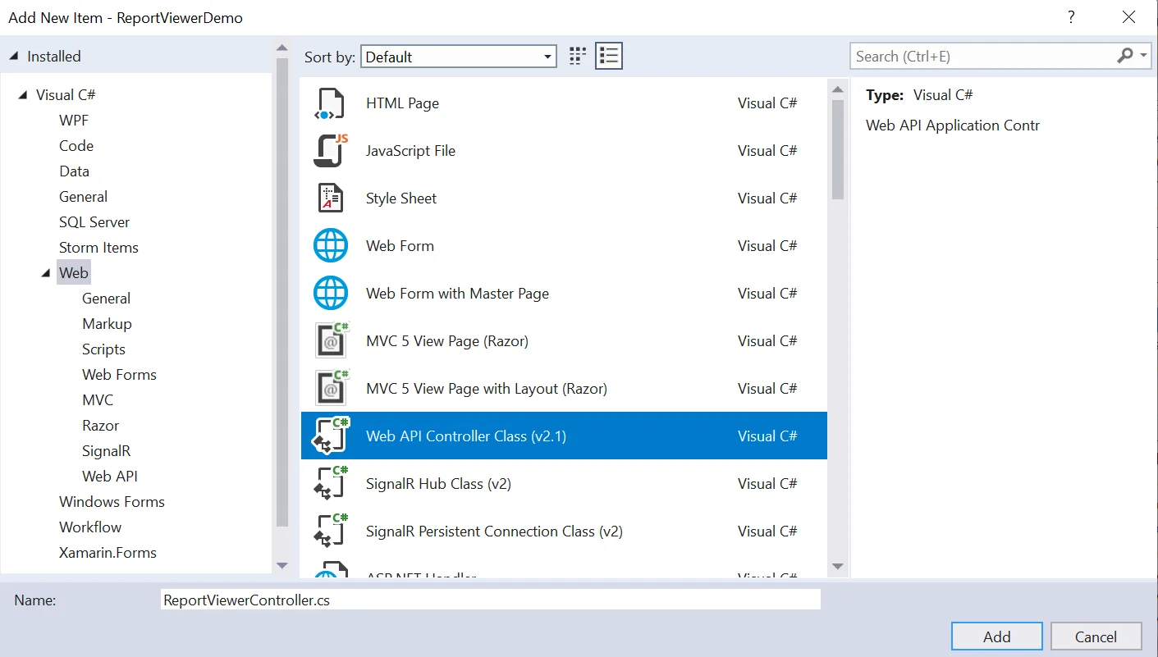Click the template list scrollbar down arrow
Screen dimensions: 1158x657
pos(838,566)
